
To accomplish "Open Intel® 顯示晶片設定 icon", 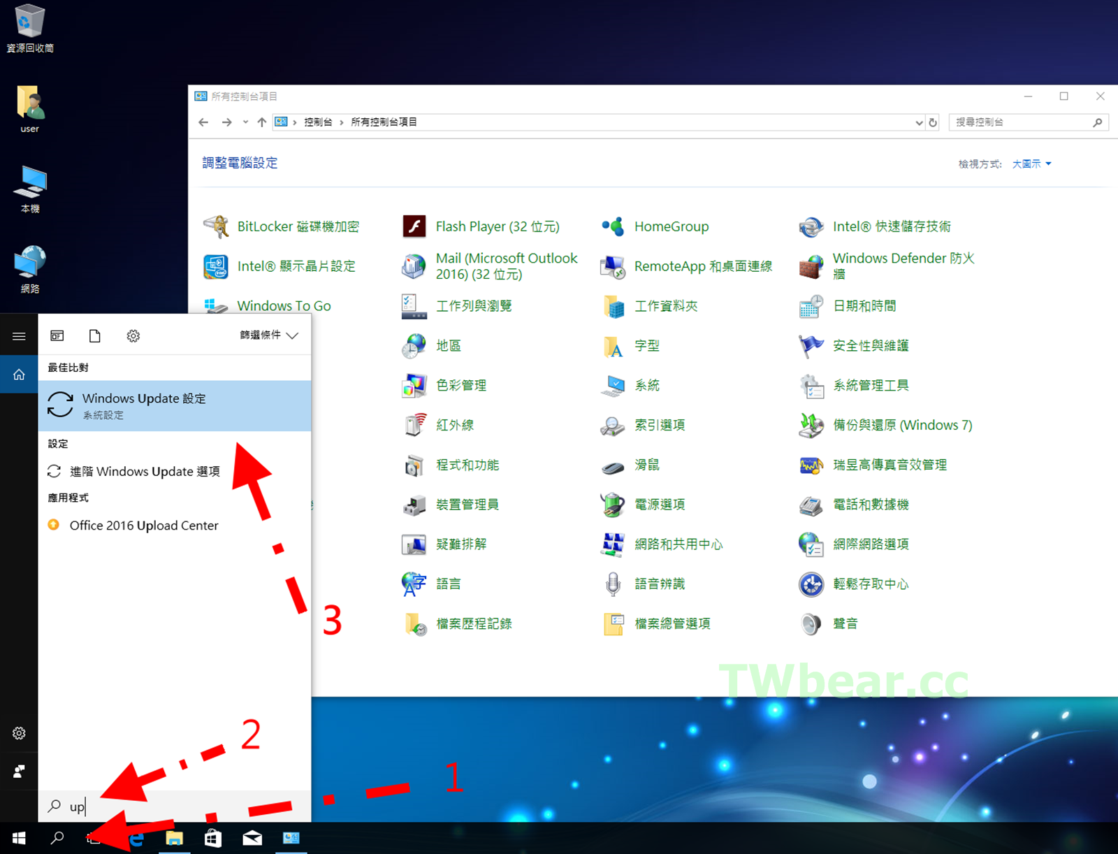I will coord(216,266).
